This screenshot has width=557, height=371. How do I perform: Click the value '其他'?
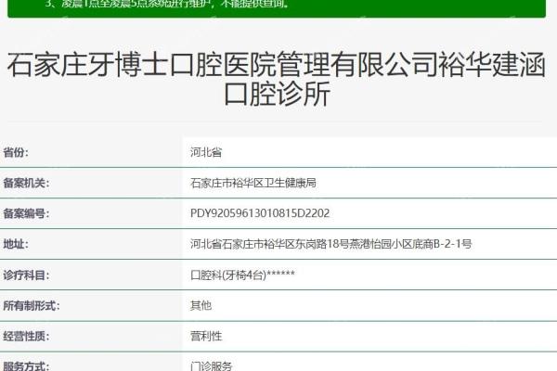(201, 305)
